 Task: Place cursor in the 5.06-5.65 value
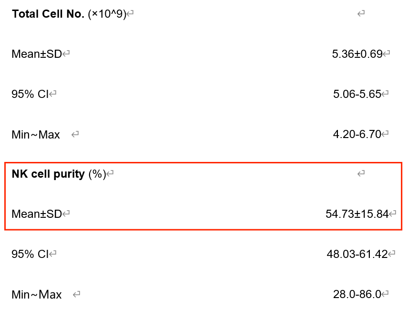[357, 94]
